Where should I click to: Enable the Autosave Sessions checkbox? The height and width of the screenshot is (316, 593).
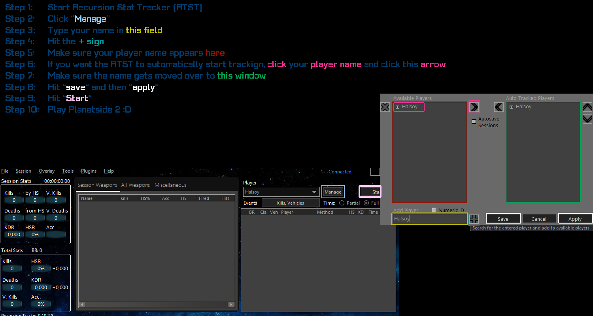[x=474, y=122]
